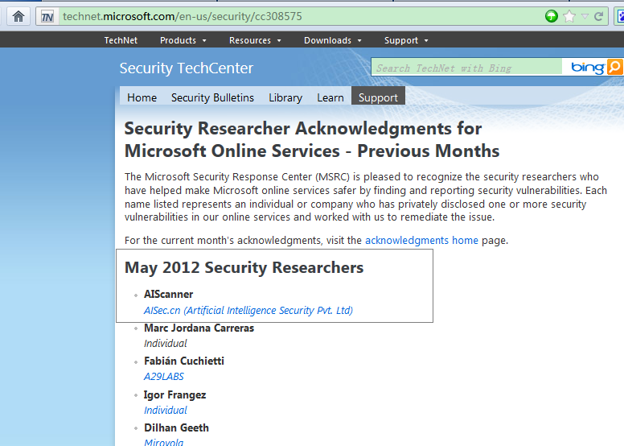Image resolution: width=624 pixels, height=446 pixels.
Task: Open the Mirovola link under Dilhan Geeth
Action: [x=163, y=442]
